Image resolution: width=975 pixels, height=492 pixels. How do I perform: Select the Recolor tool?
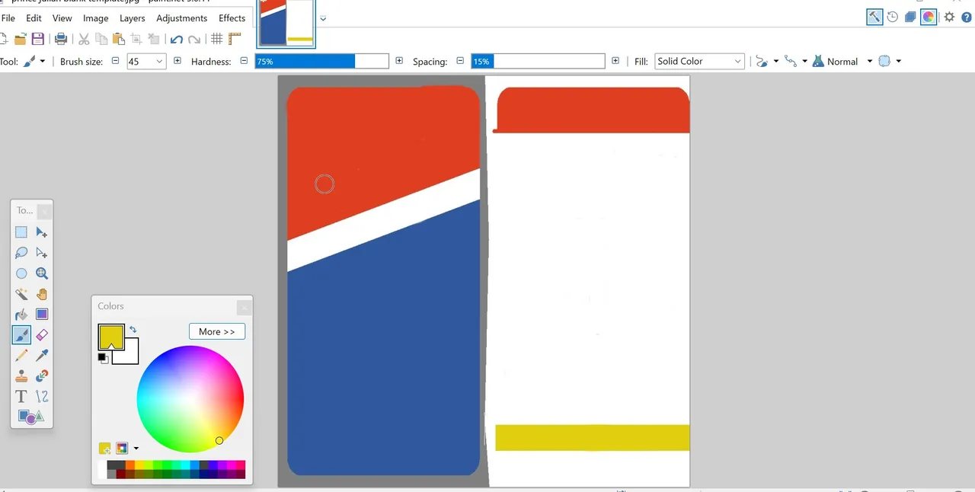click(42, 376)
